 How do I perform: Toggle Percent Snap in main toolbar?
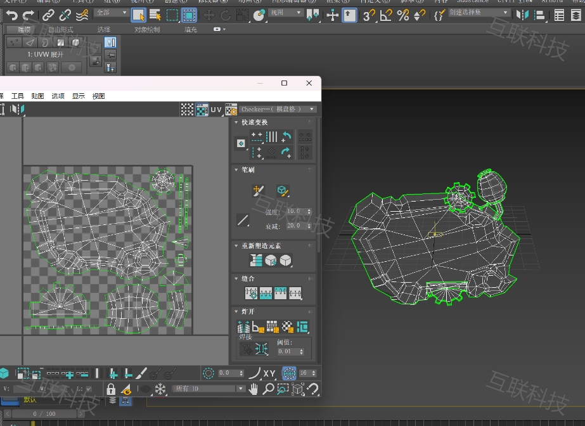(403, 15)
